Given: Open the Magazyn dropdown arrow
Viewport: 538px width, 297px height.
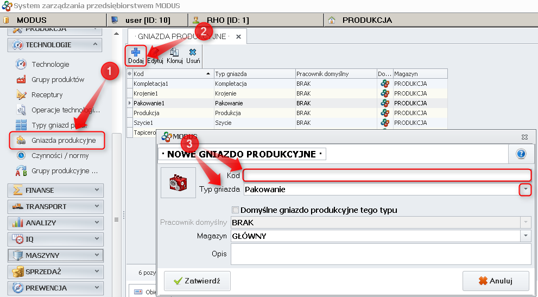Looking at the screenshot, I should [526, 236].
